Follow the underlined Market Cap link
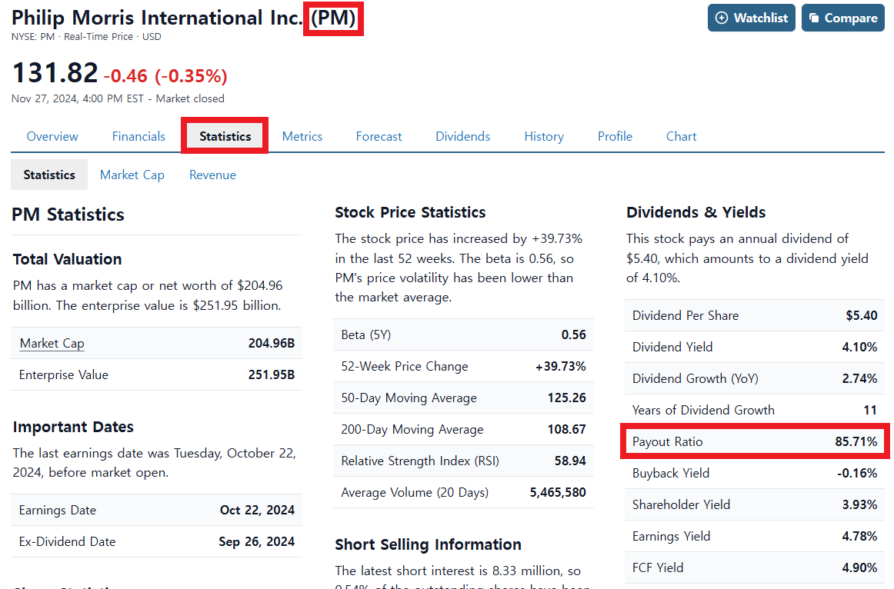The width and height of the screenshot is (894, 589). coord(52,344)
